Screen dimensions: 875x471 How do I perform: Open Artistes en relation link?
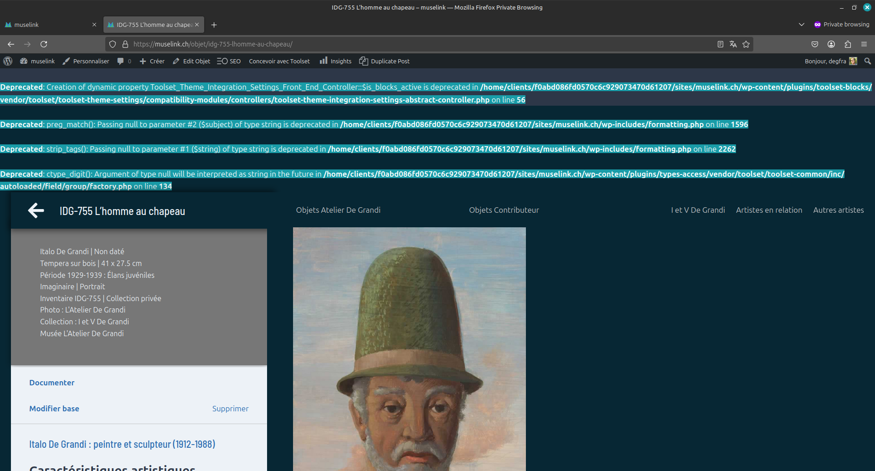(x=769, y=210)
